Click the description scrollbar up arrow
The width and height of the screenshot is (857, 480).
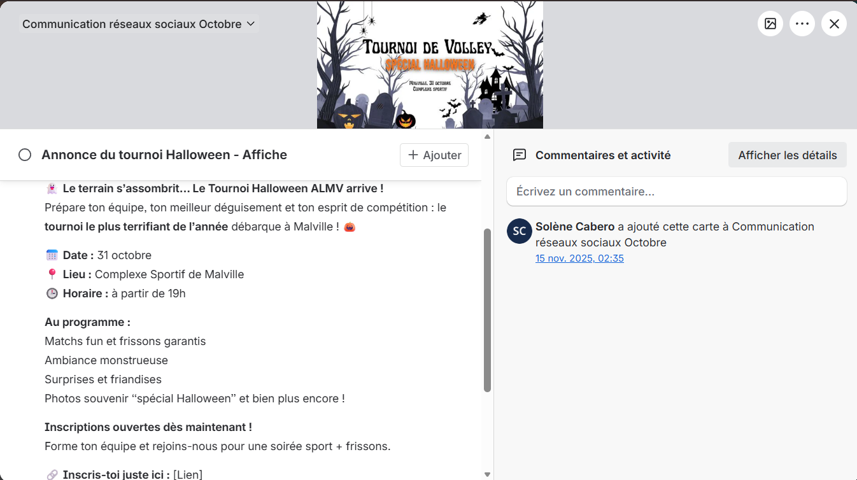click(x=488, y=136)
